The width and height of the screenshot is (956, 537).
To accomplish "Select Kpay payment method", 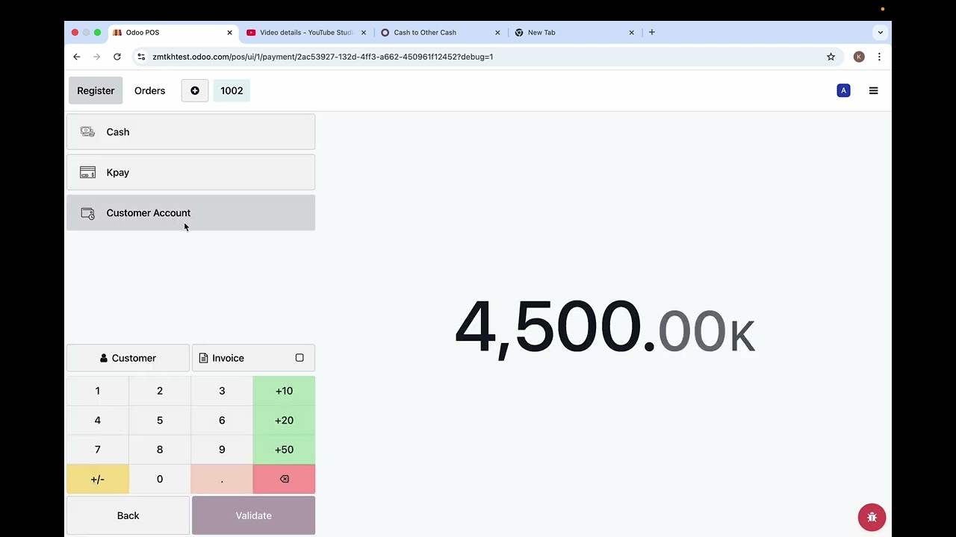I will point(190,172).
